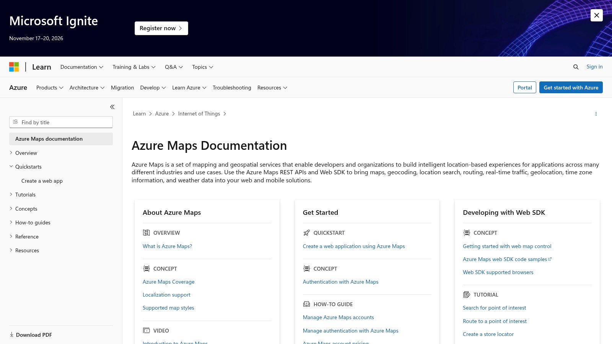Collapse the table of contents sidebar

coord(112,107)
